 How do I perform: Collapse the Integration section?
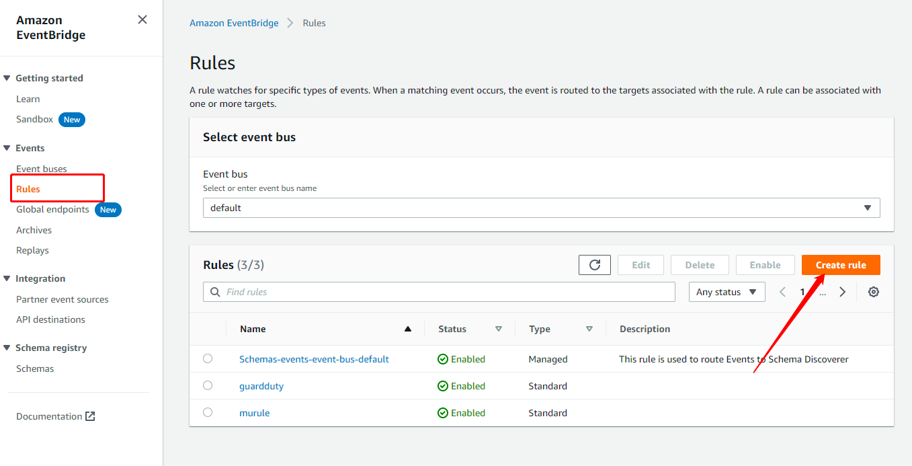pos(7,278)
